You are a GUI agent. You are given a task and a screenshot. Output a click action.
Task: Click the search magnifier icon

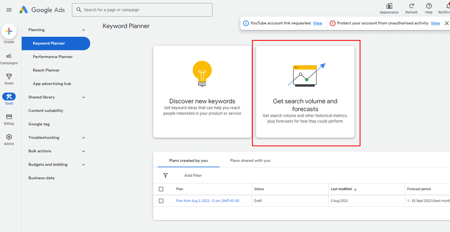point(79,10)
